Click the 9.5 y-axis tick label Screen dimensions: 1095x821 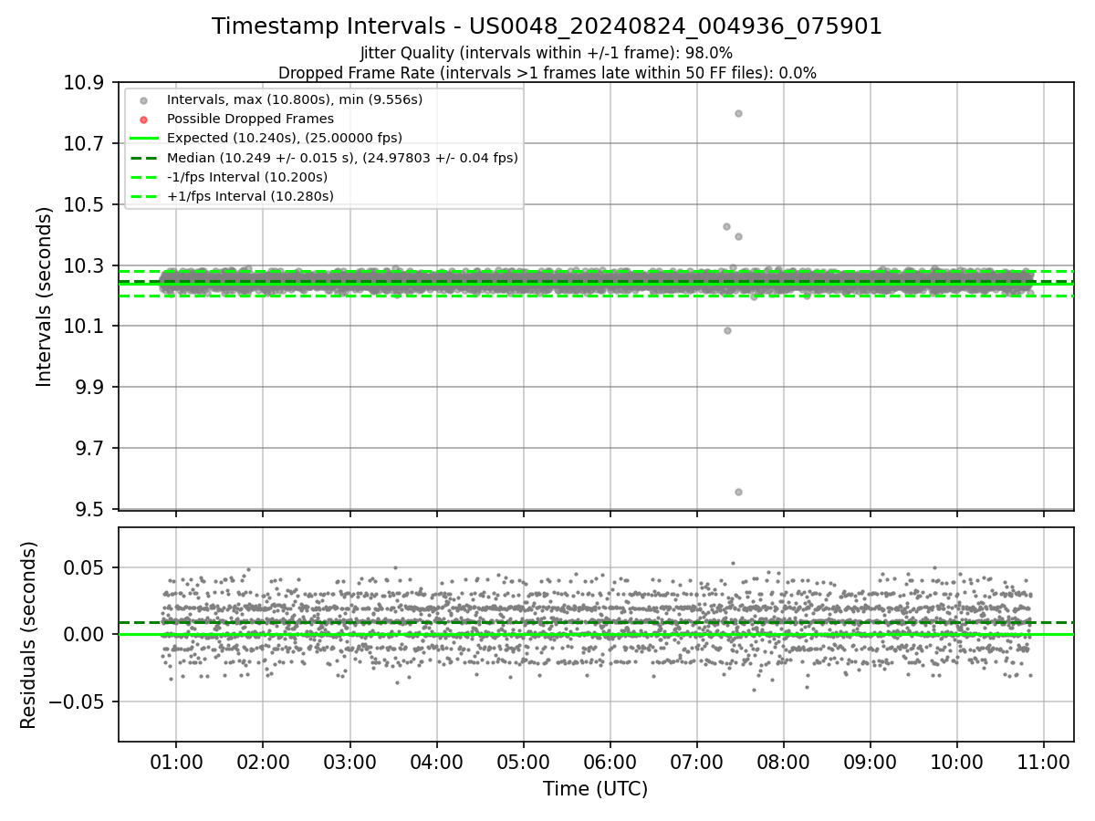click(89, 509)
